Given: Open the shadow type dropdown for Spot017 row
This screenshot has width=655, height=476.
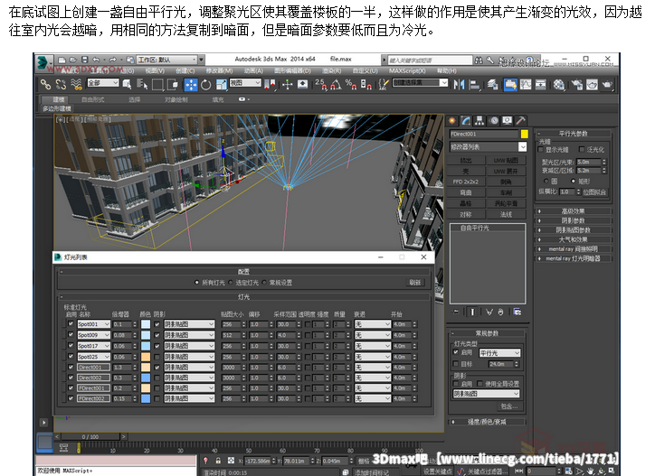Looking at the screenshot, I should 189,346.
